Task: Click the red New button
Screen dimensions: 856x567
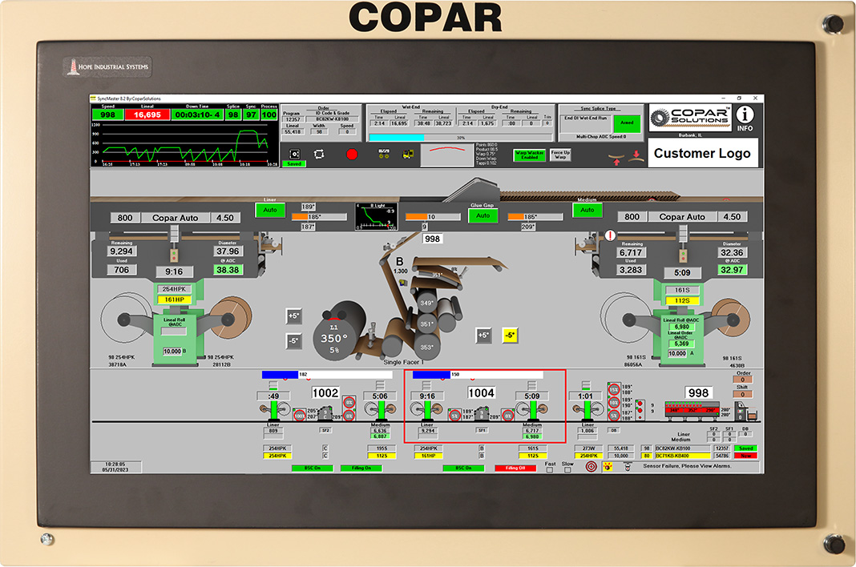Action: [745, 456]
